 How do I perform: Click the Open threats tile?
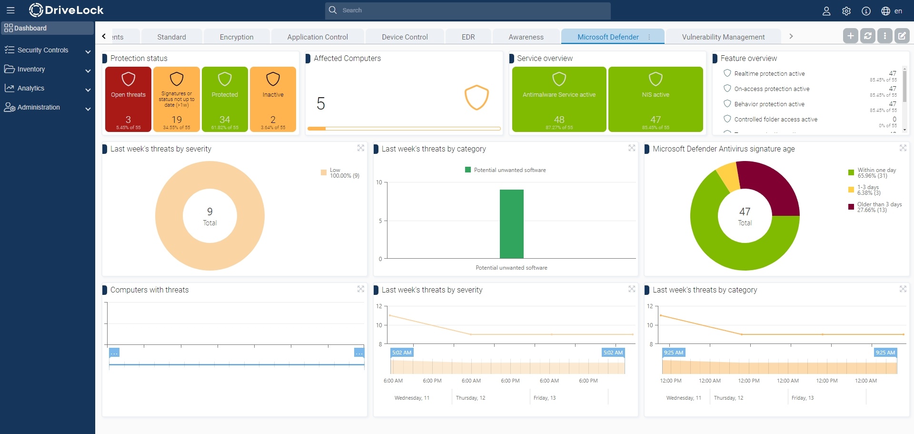[x=128, y=99]
